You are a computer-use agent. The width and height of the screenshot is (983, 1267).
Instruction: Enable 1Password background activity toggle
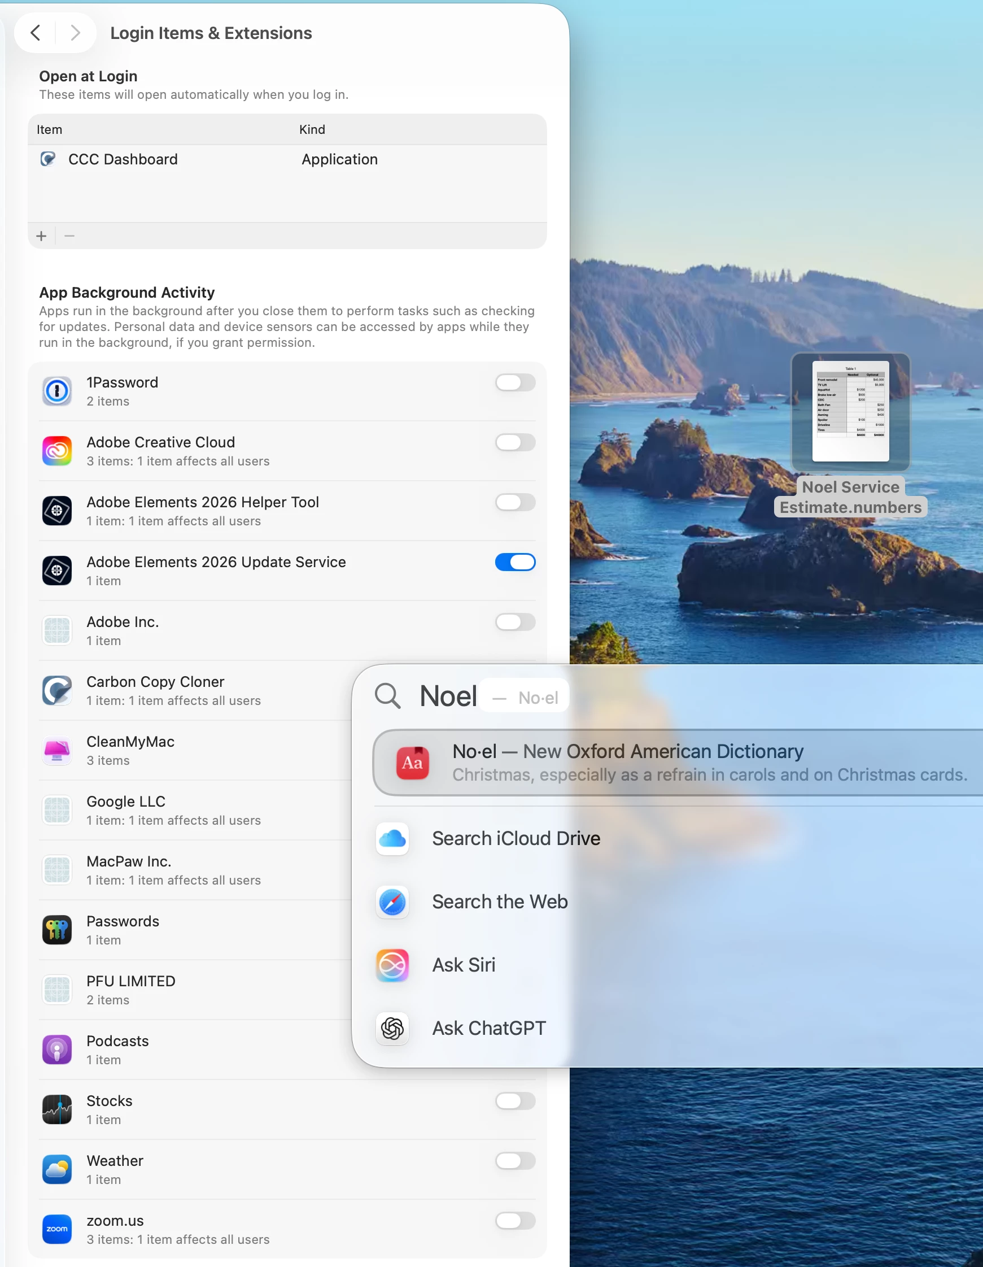pyautogui.click(x=515, y=382)
